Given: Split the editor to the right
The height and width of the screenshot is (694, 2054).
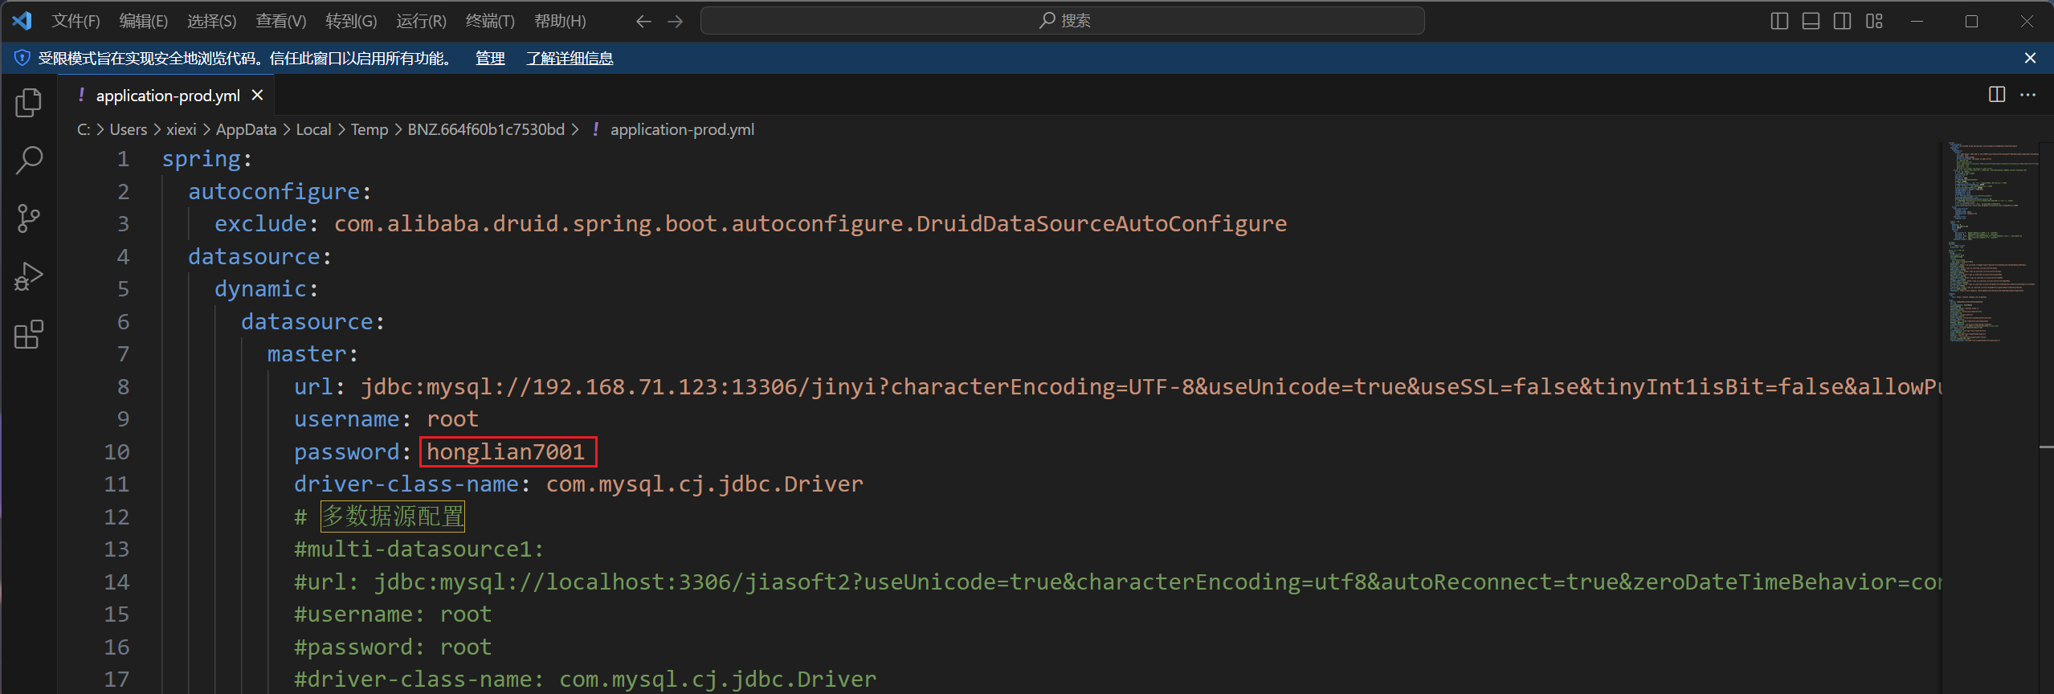Looking at the screenshot, I should click(x=1997, y=95).
